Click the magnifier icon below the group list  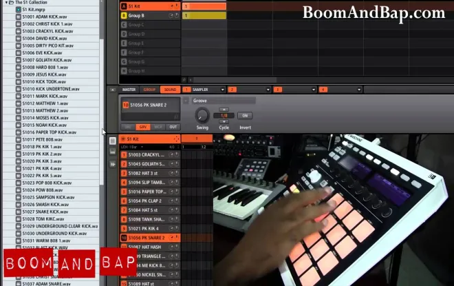tap(184, 80)
